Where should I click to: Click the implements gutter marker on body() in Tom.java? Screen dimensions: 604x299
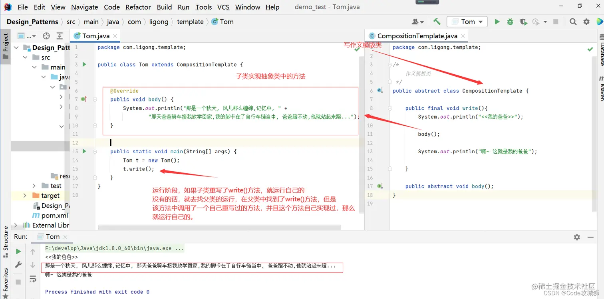click(84, 99)
